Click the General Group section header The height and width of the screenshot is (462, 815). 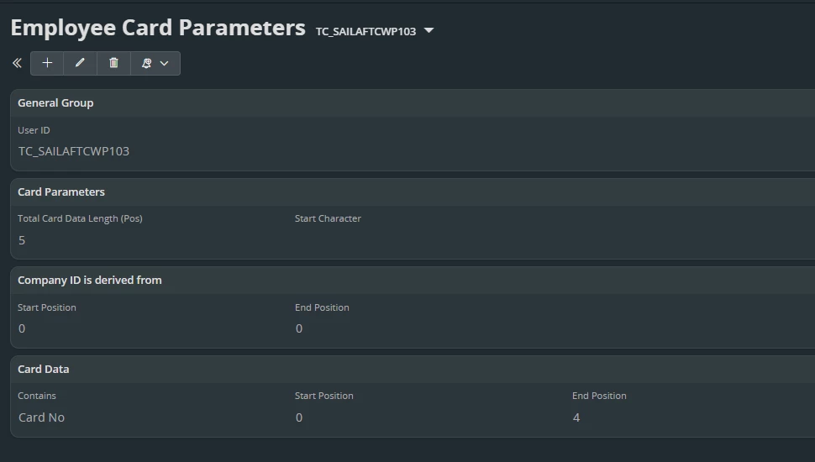(55, 102)
